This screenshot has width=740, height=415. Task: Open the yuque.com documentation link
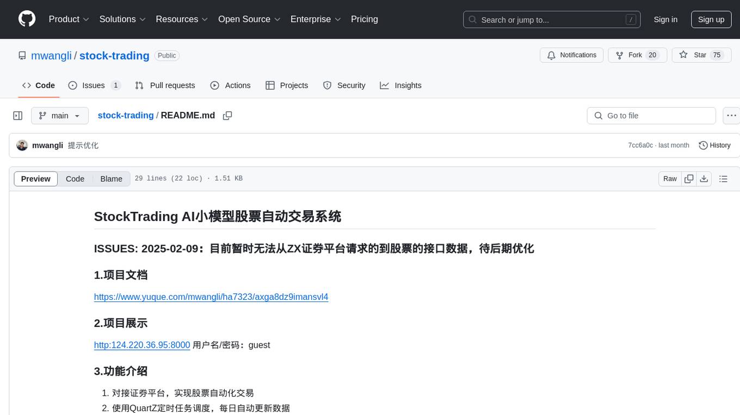point(211,297)
